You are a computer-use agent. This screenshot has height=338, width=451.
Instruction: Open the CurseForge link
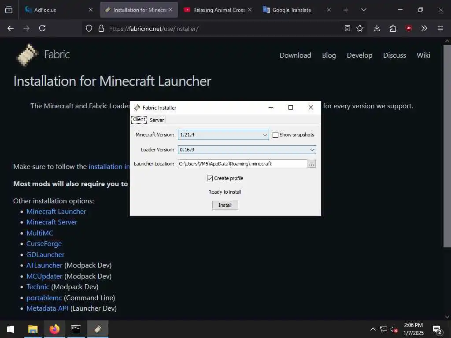44,244
